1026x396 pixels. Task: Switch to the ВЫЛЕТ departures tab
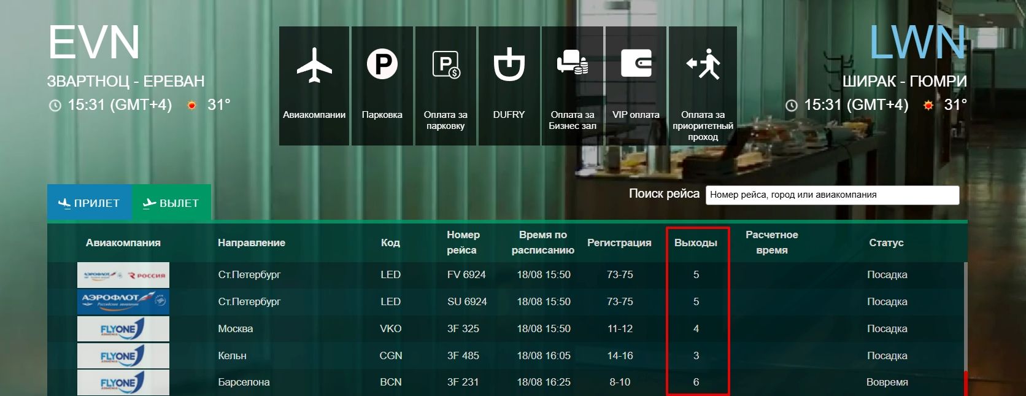pyautogui.click(x=171, y=203)
